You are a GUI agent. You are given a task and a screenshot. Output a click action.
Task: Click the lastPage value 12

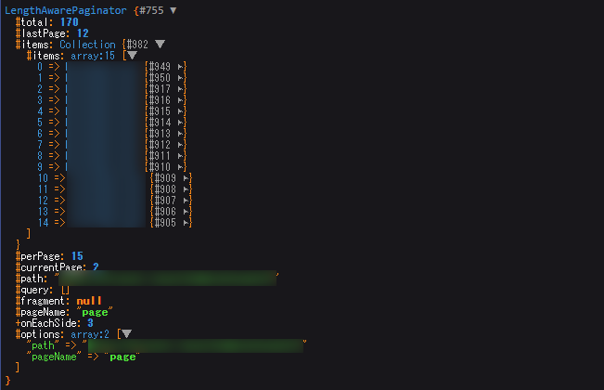(x=83, y=32)
